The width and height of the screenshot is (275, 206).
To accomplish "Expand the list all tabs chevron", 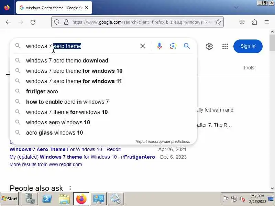I will tap(236, 8).
